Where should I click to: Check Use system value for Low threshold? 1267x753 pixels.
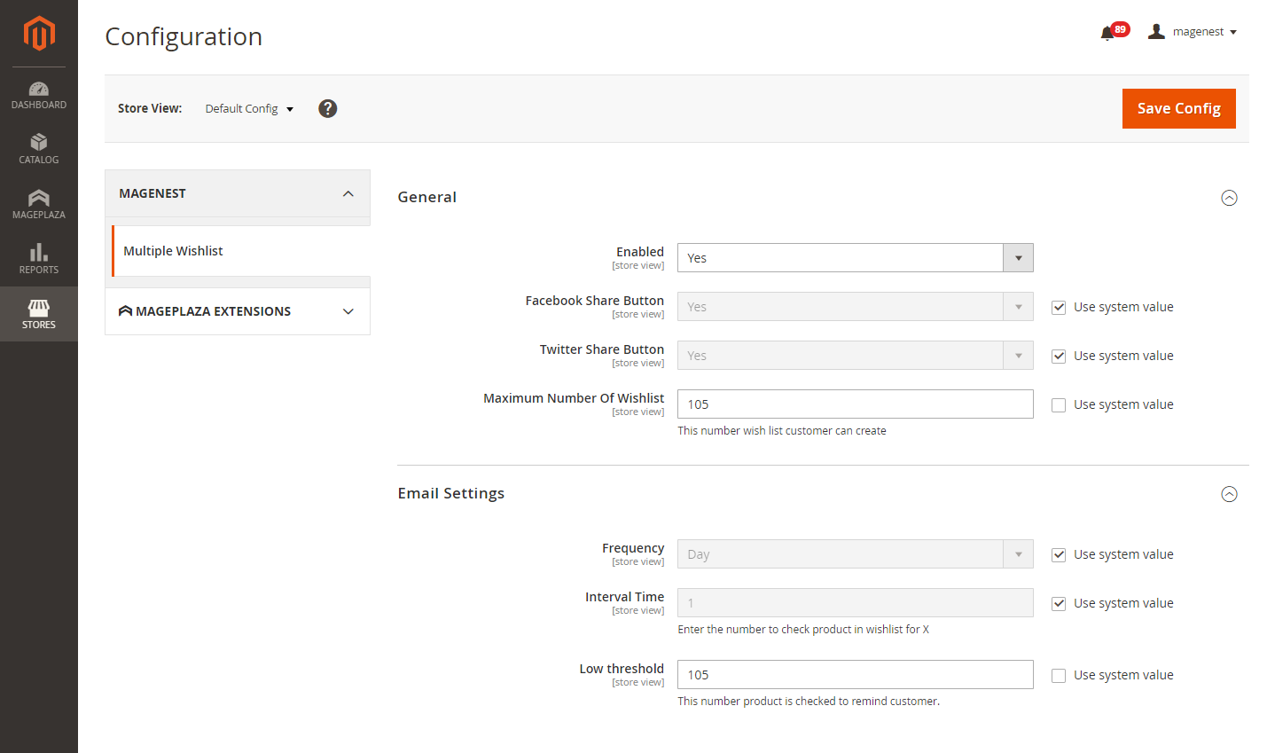click(1059, 676)
